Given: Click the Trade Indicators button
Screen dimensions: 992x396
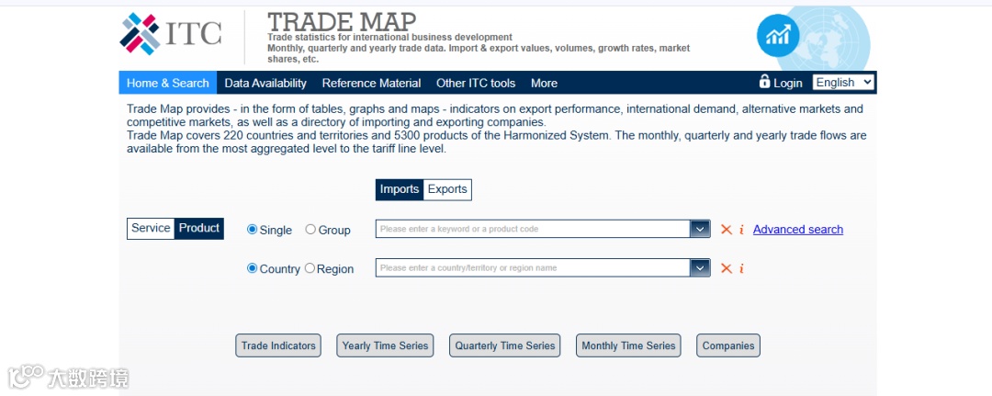Looking at the screenshot, I should [278, 345].
